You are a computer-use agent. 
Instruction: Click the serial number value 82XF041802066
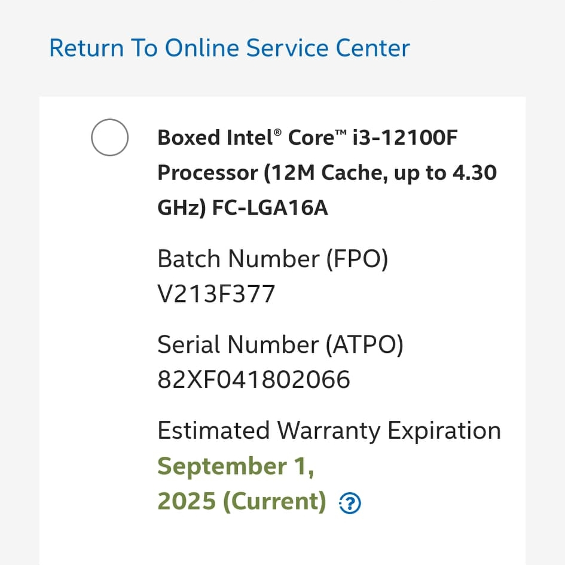[254, 380]
